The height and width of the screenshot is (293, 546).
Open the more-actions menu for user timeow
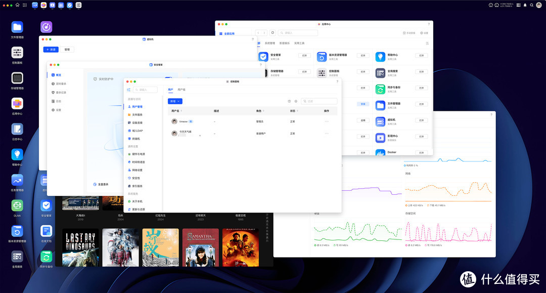(x=327, y=121)
